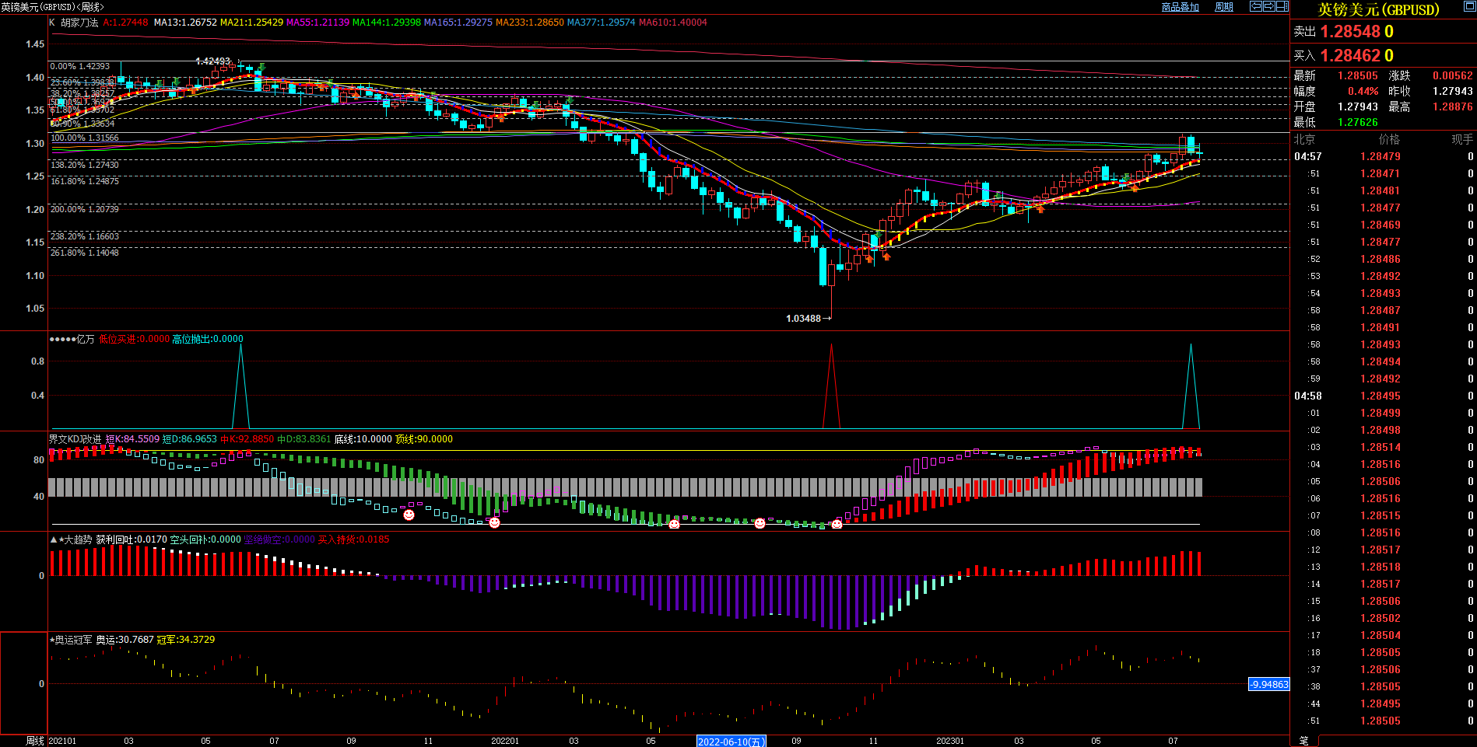Click the green arrow marker near 1.42493 high
1477x747 pixels.
(262, 68)
